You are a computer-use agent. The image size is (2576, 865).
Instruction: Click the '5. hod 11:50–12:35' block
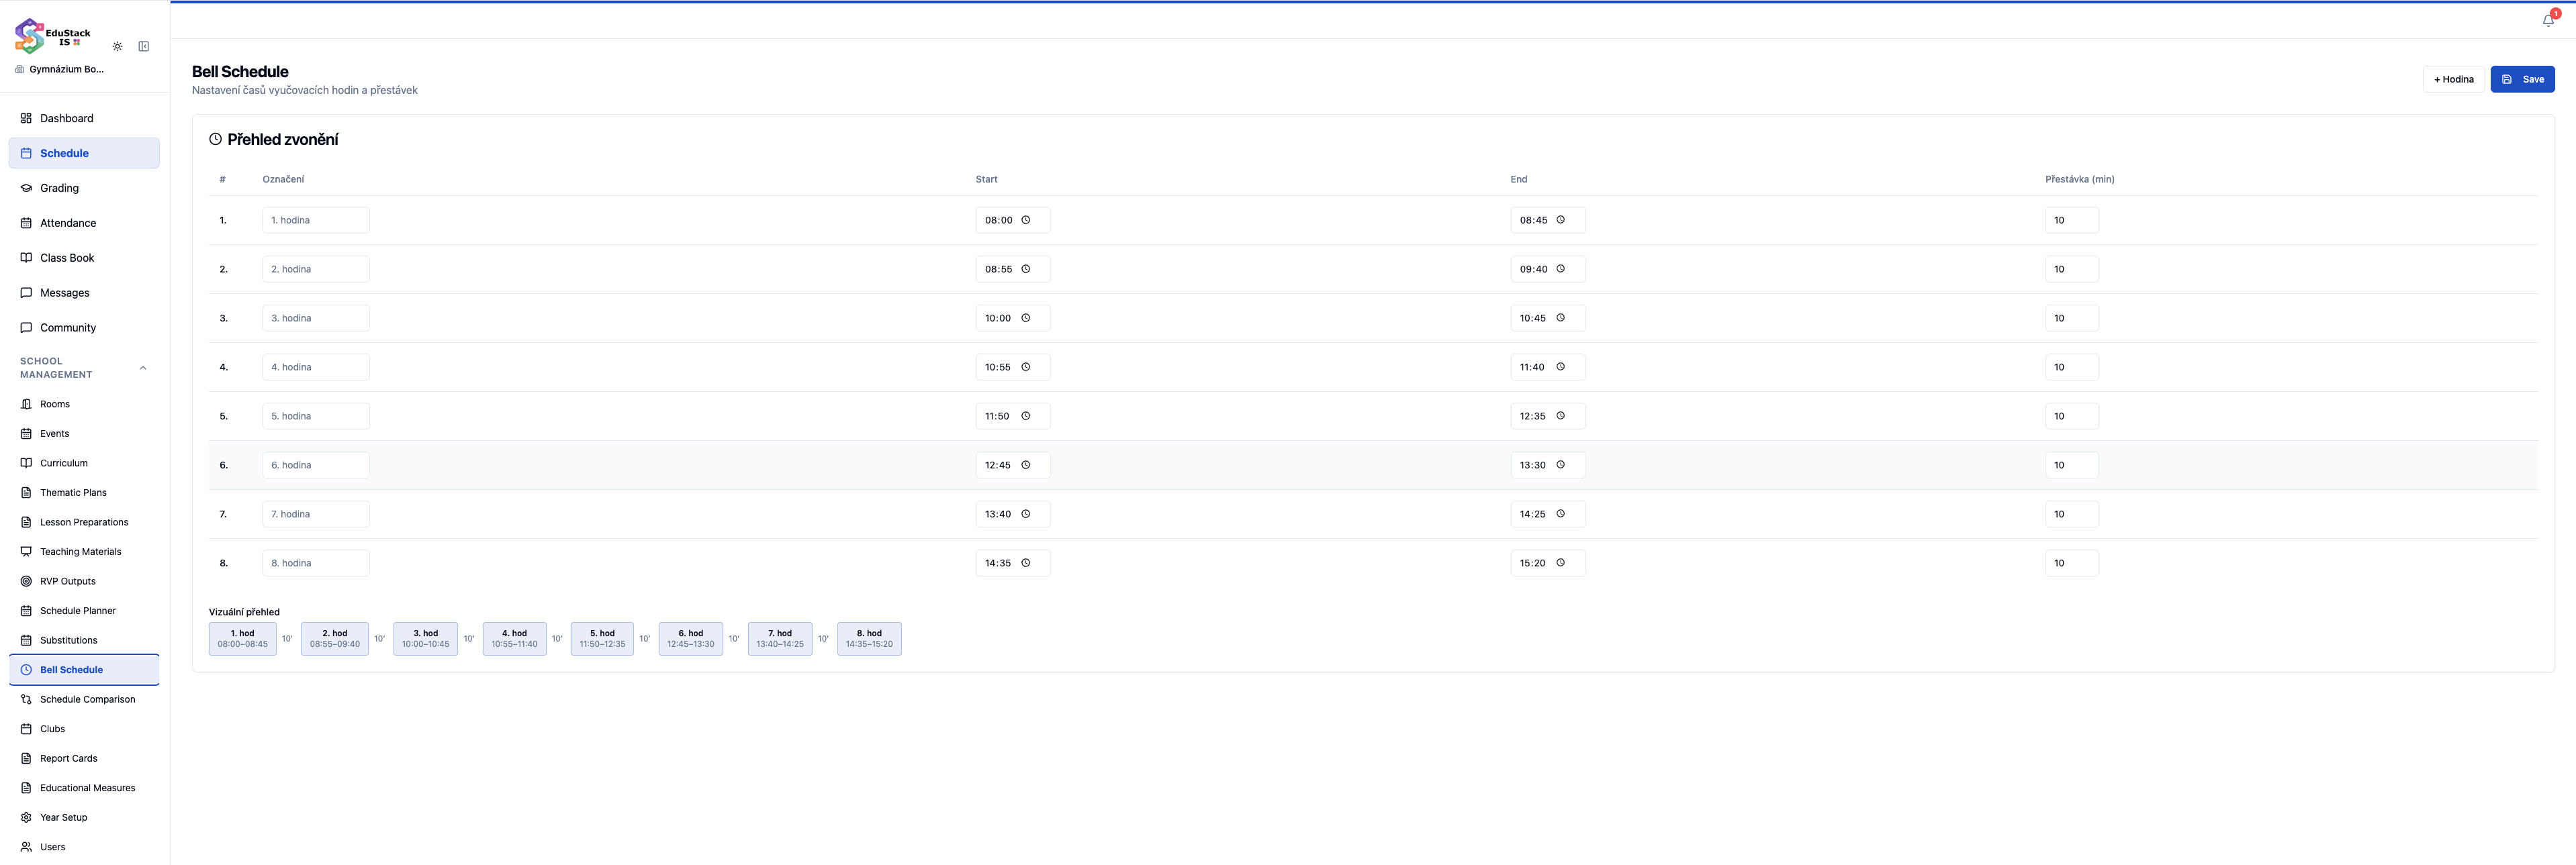[602, 638]
